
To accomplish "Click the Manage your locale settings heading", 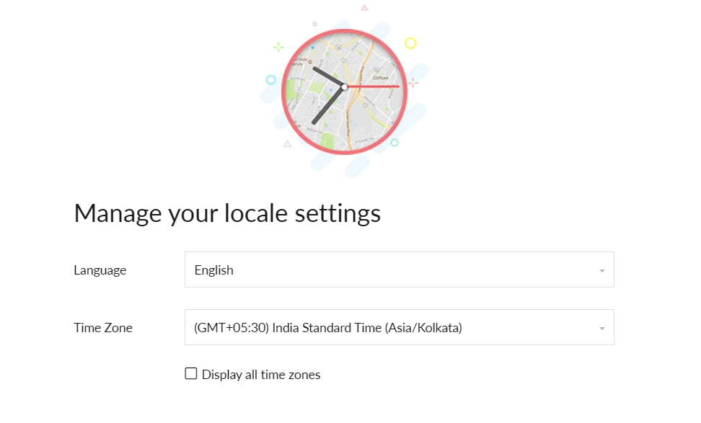I will (227, 213).
